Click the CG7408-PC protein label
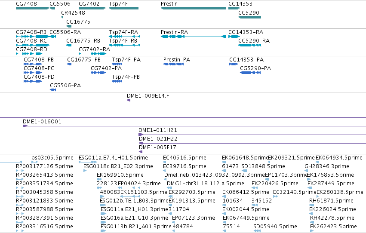366x233 pixels. coord(39,68)
